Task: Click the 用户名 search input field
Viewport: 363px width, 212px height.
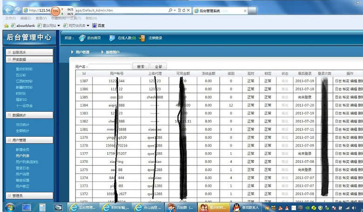Action: (x=110, y=67)
